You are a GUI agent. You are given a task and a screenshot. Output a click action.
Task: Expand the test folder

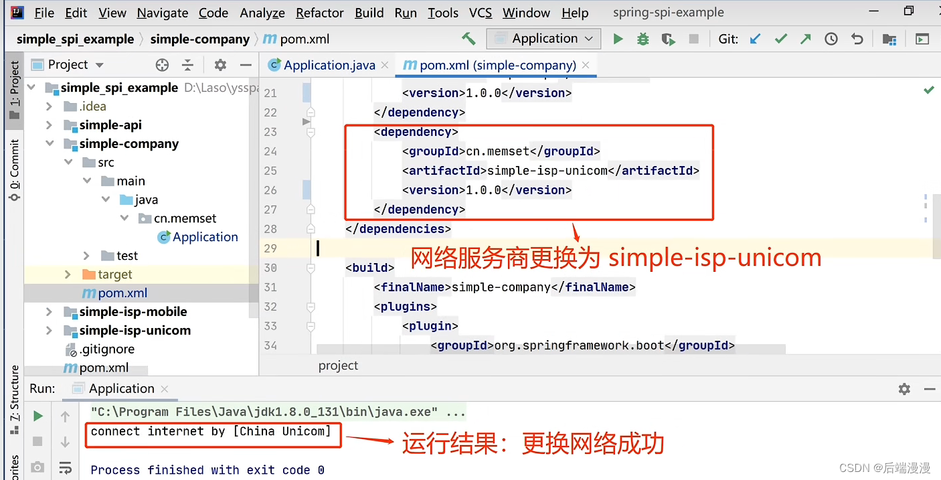point(86,256)
